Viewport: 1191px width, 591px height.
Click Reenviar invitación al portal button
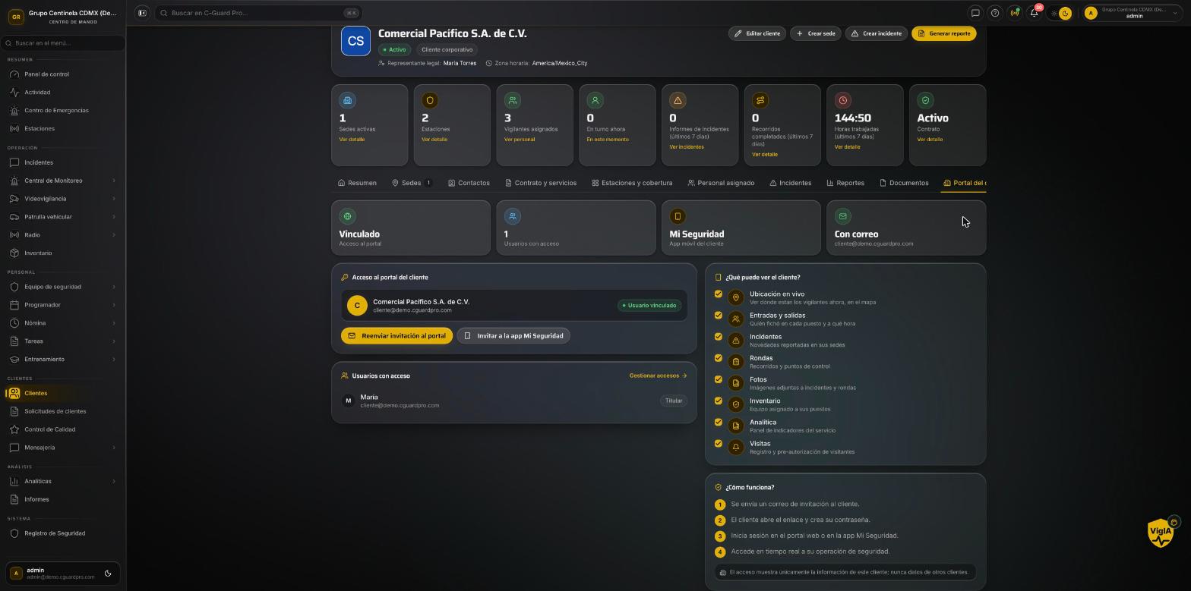point(396,336)
